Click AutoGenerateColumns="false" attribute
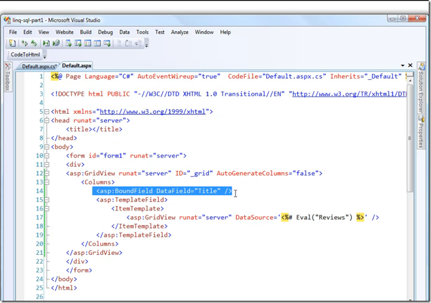 click(x=267, y=173)
